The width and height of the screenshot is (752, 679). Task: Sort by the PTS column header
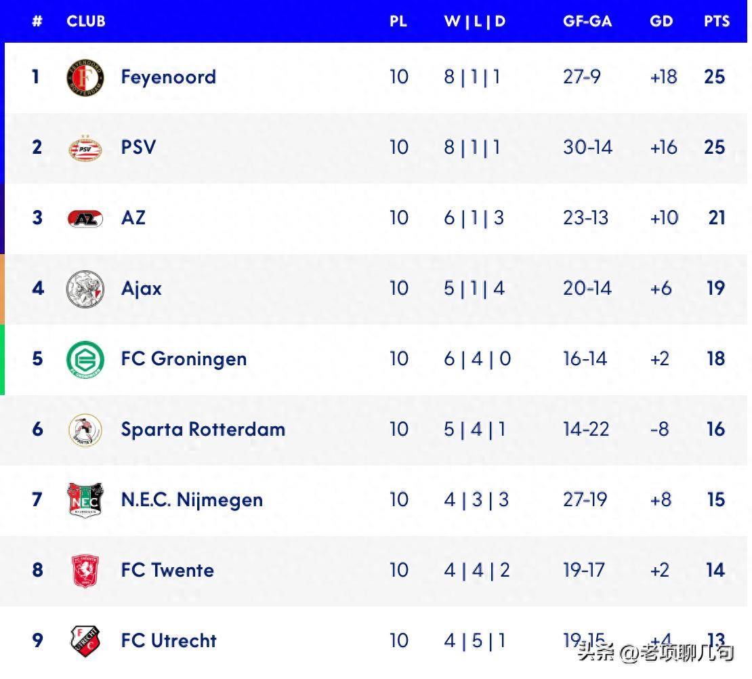[716, 21]
